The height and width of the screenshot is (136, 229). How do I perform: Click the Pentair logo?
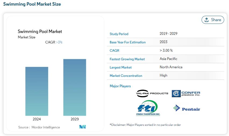click(187, 108)
